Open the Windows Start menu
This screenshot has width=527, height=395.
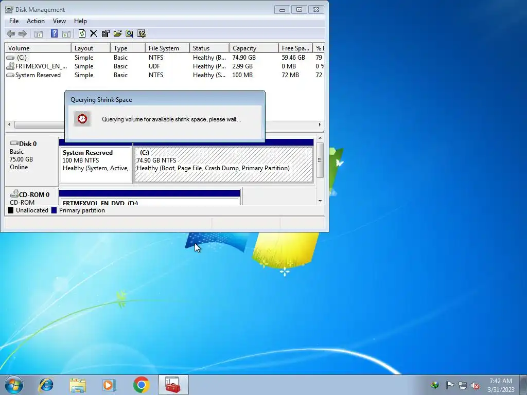tap(14, 385)
